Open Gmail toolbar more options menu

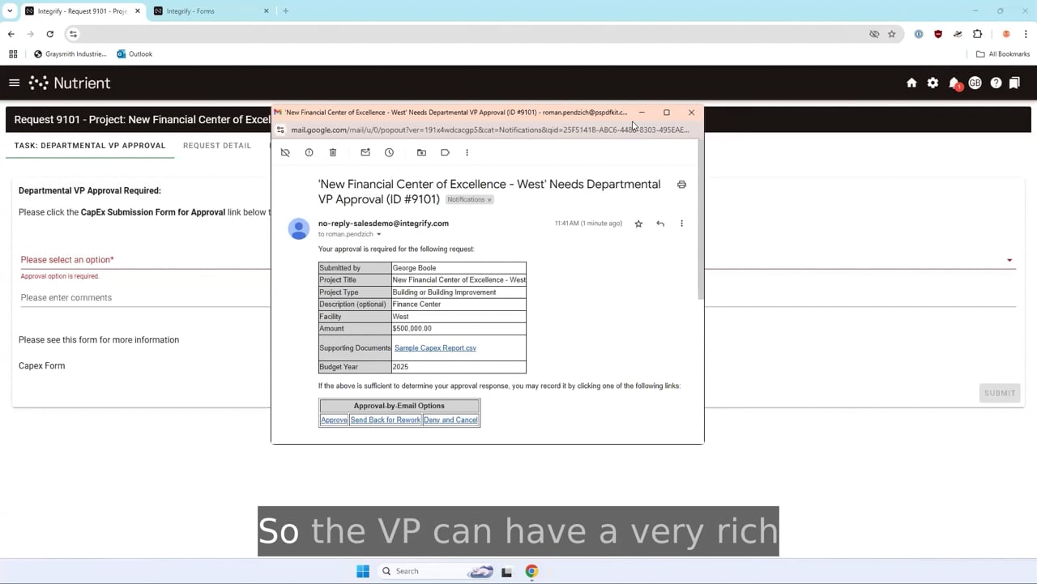(467, 152)
